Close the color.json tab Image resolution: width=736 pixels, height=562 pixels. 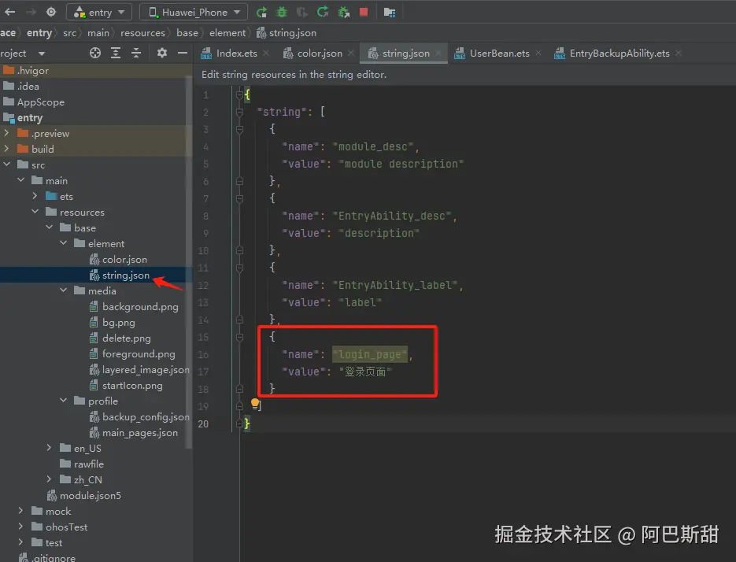(351, 53)
